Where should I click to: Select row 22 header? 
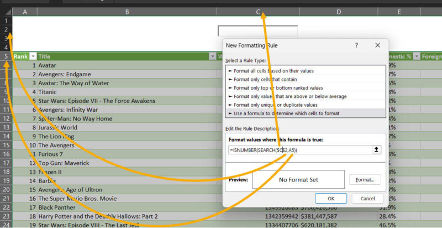(6, 208)
